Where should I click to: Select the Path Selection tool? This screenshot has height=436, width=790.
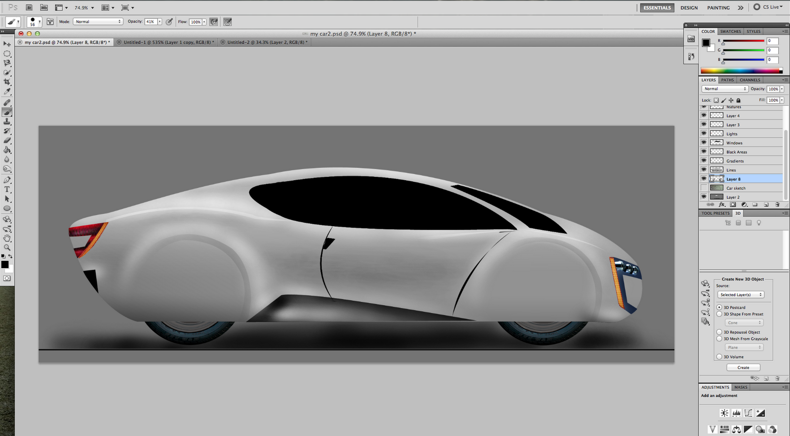(7, 199)
